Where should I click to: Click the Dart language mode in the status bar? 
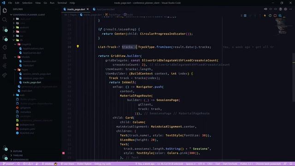pos(218,164)
